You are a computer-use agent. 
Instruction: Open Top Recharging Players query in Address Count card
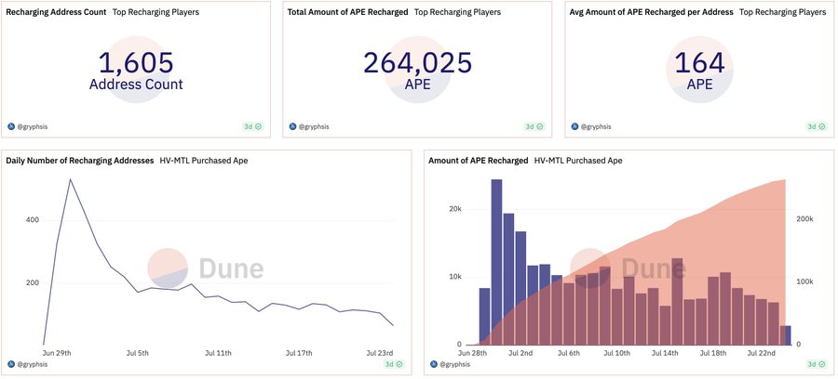156,12
